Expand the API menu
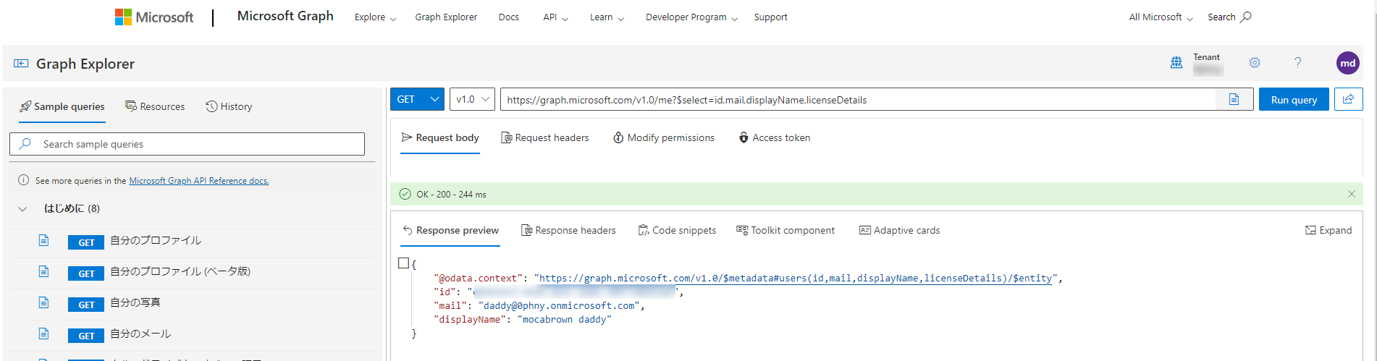The height and width of the screenshot is (361, 1377). coord(555,17)
